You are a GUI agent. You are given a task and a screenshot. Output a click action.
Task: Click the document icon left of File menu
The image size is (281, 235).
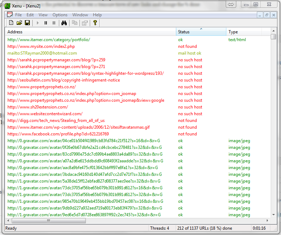pyautogui.click(x=10, y=15)
